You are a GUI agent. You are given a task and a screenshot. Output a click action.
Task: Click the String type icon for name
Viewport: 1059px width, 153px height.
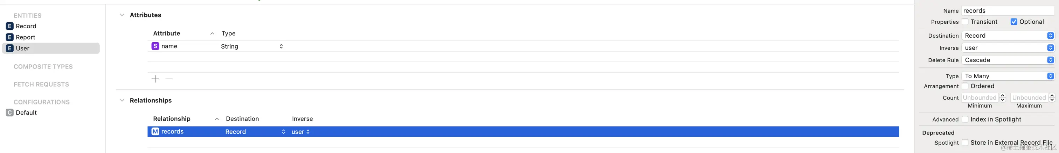point(155,46)
